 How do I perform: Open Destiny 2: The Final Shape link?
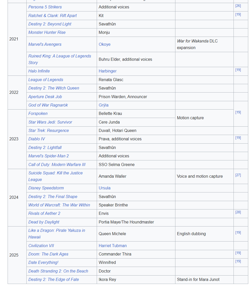(x=53, y=197)
